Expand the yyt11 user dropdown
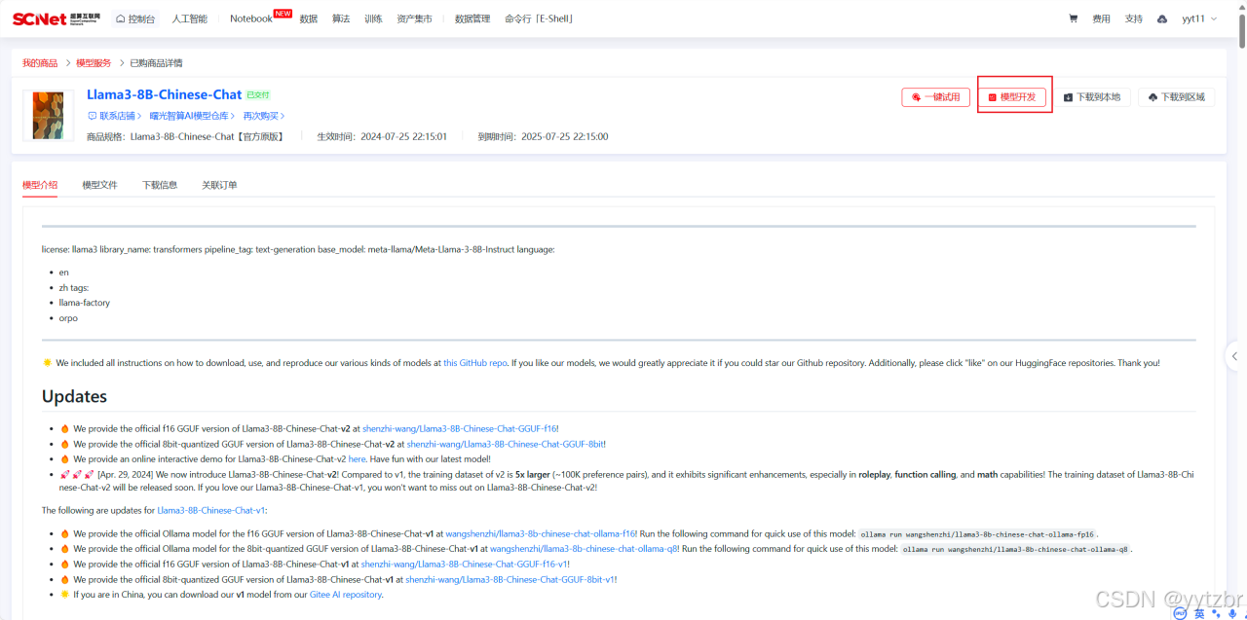 point(1199,18)
